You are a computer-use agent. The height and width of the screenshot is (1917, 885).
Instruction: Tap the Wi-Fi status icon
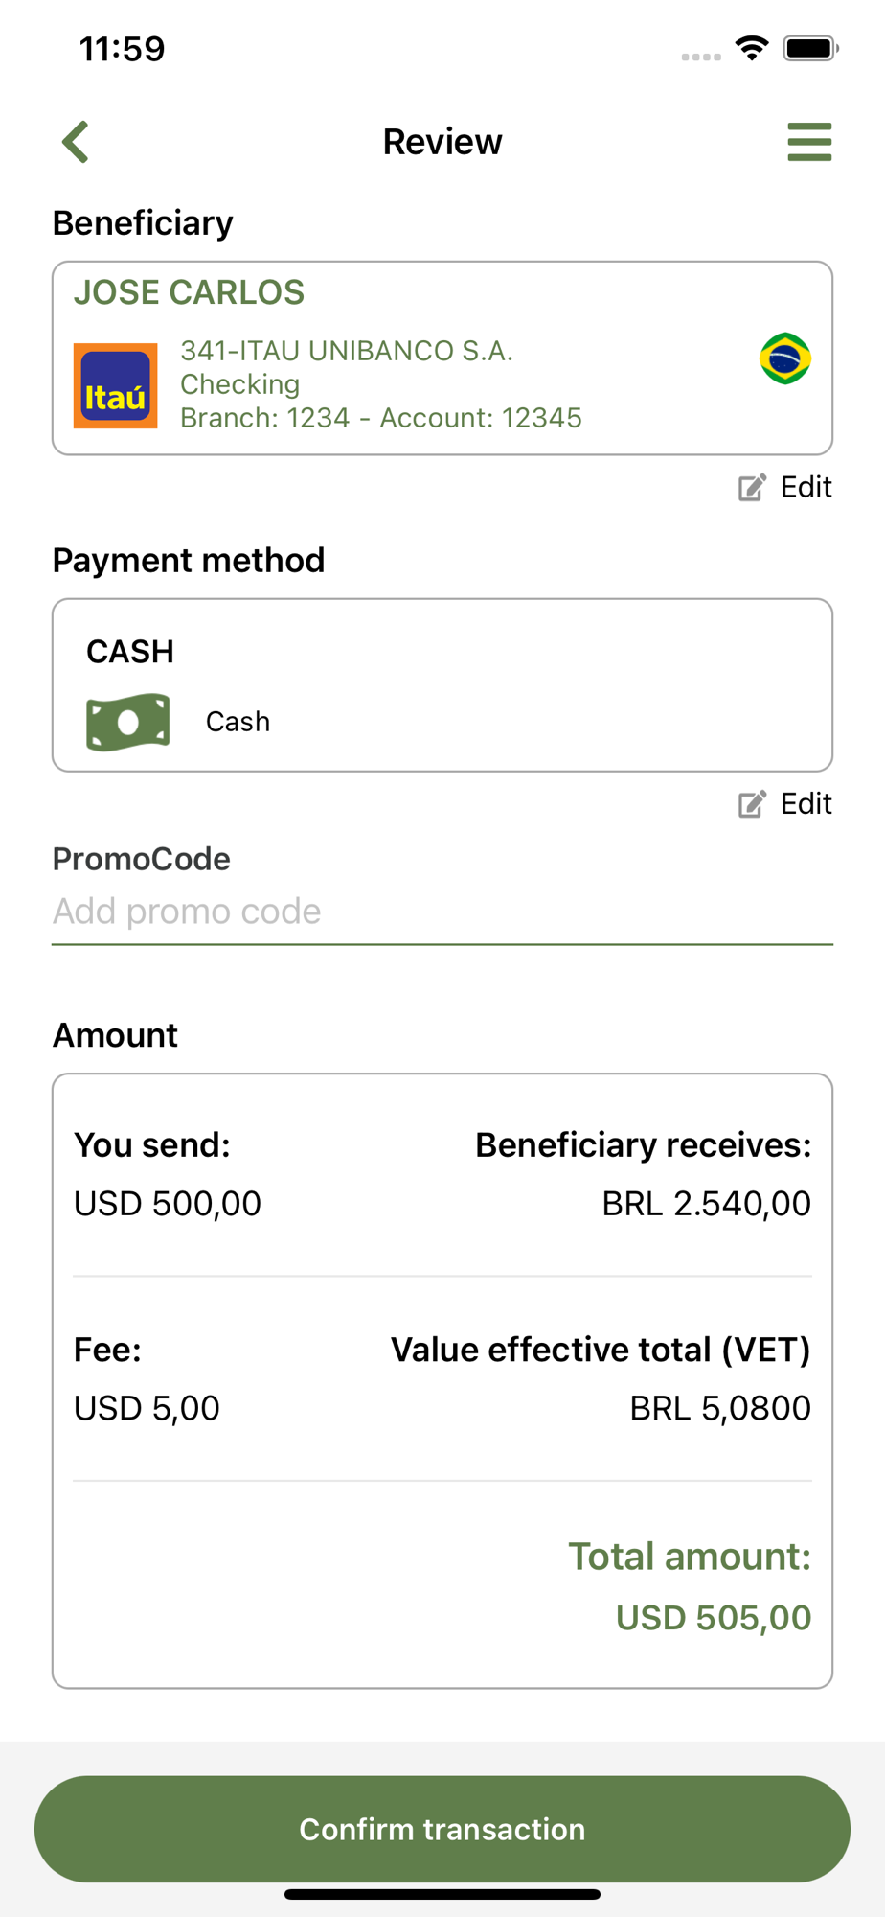(x=753, y=48)
